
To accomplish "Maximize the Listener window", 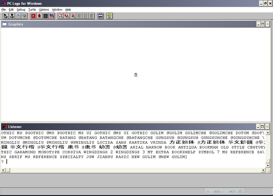I will click(262, 126).
